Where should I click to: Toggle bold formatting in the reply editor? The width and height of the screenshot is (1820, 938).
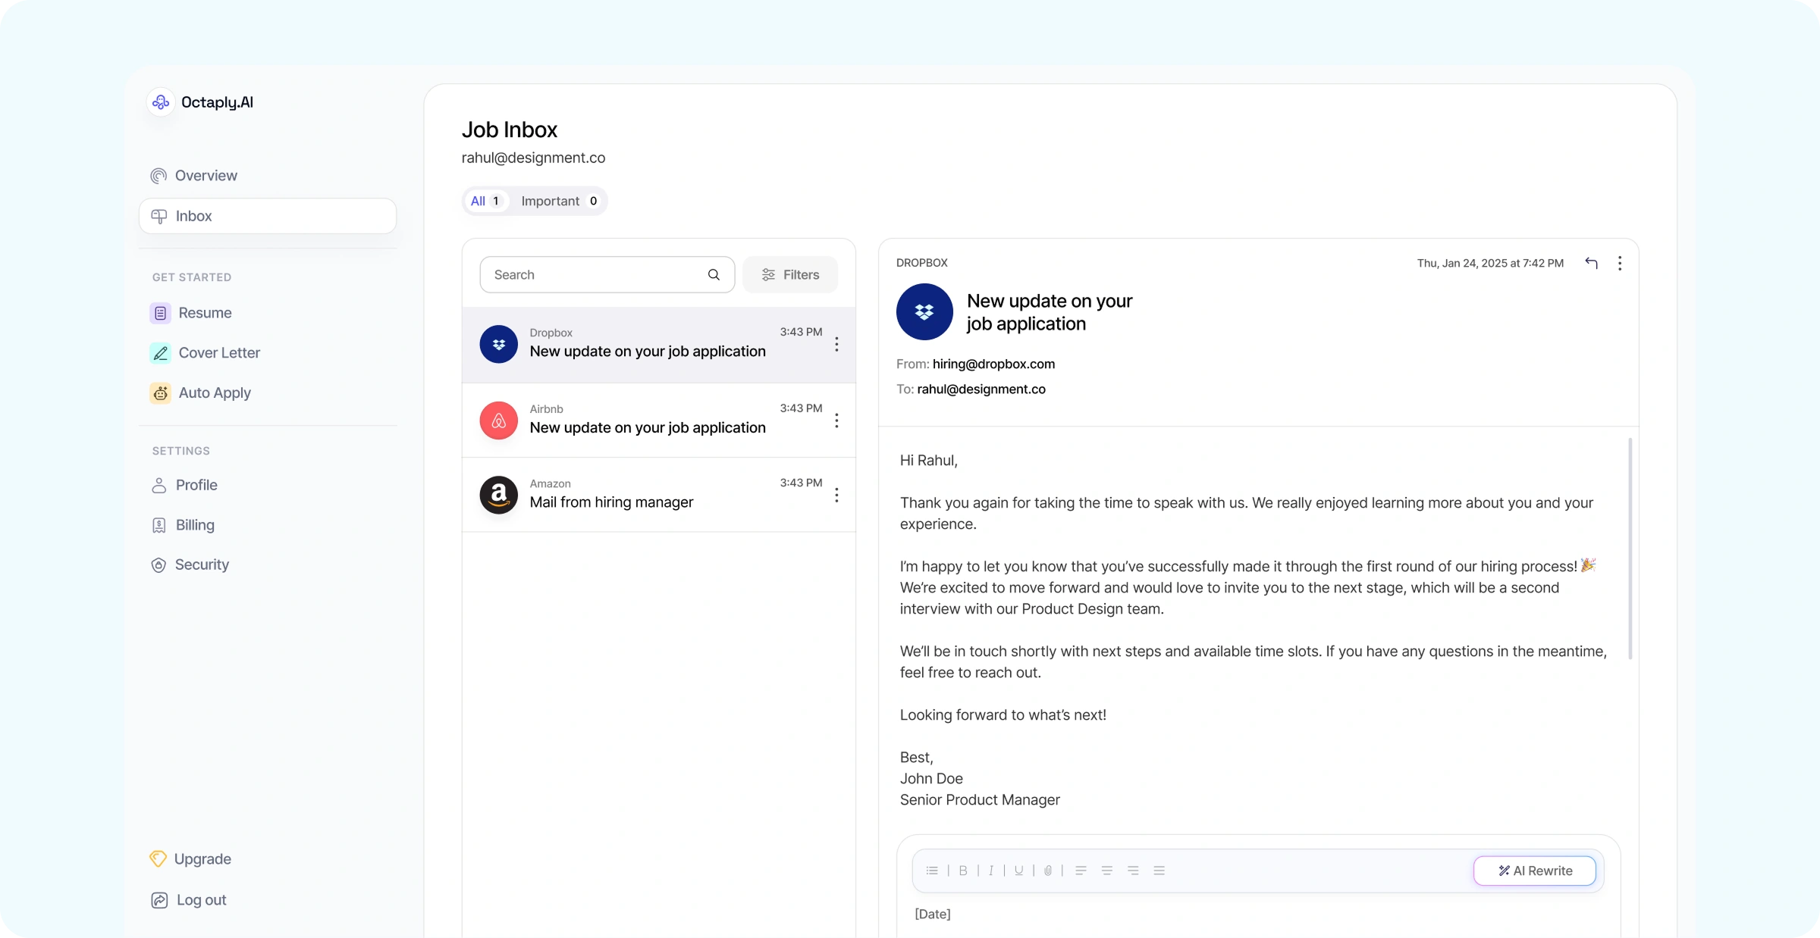(963, 871)
